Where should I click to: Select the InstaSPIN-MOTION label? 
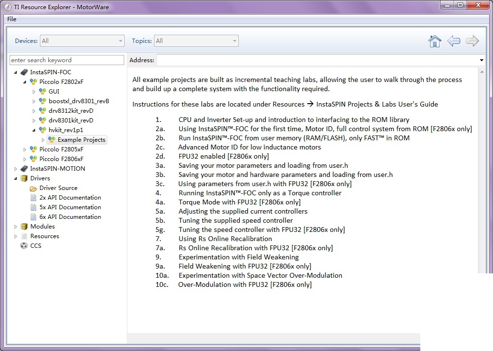(x=58, y=168)
